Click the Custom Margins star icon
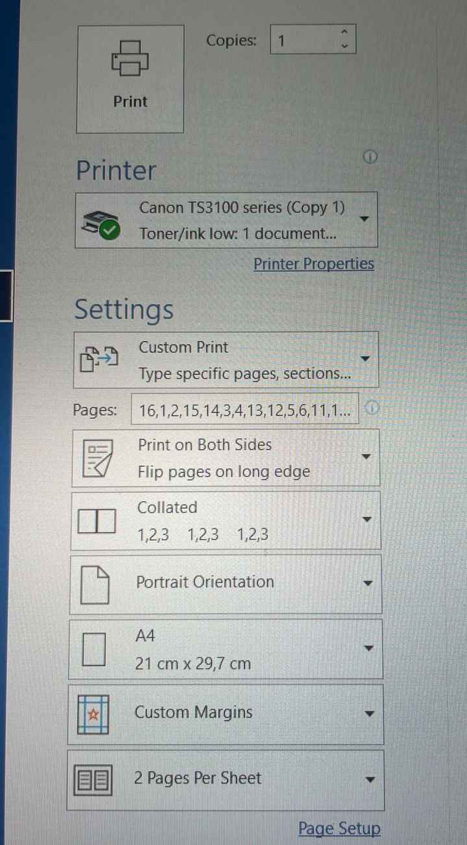467x845 pixels. 93,715
